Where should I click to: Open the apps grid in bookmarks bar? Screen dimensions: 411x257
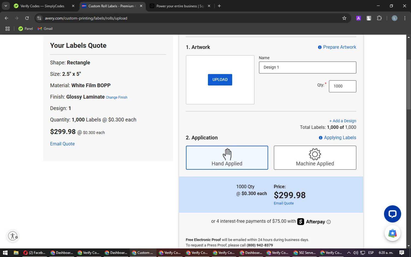8,28
